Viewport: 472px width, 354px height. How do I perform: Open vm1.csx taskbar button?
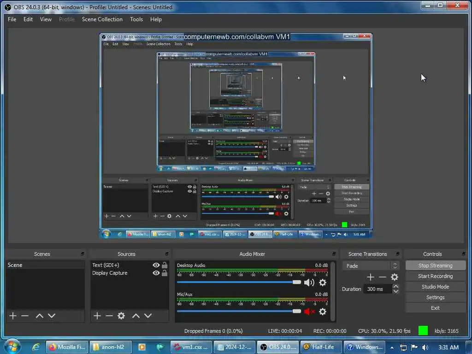(191, 347)
